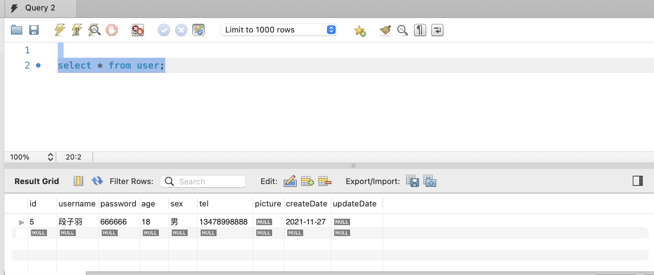This screenshot has height=275, width=654.
Task: Delete selected rows icon
Action: (x=324, y=181)
